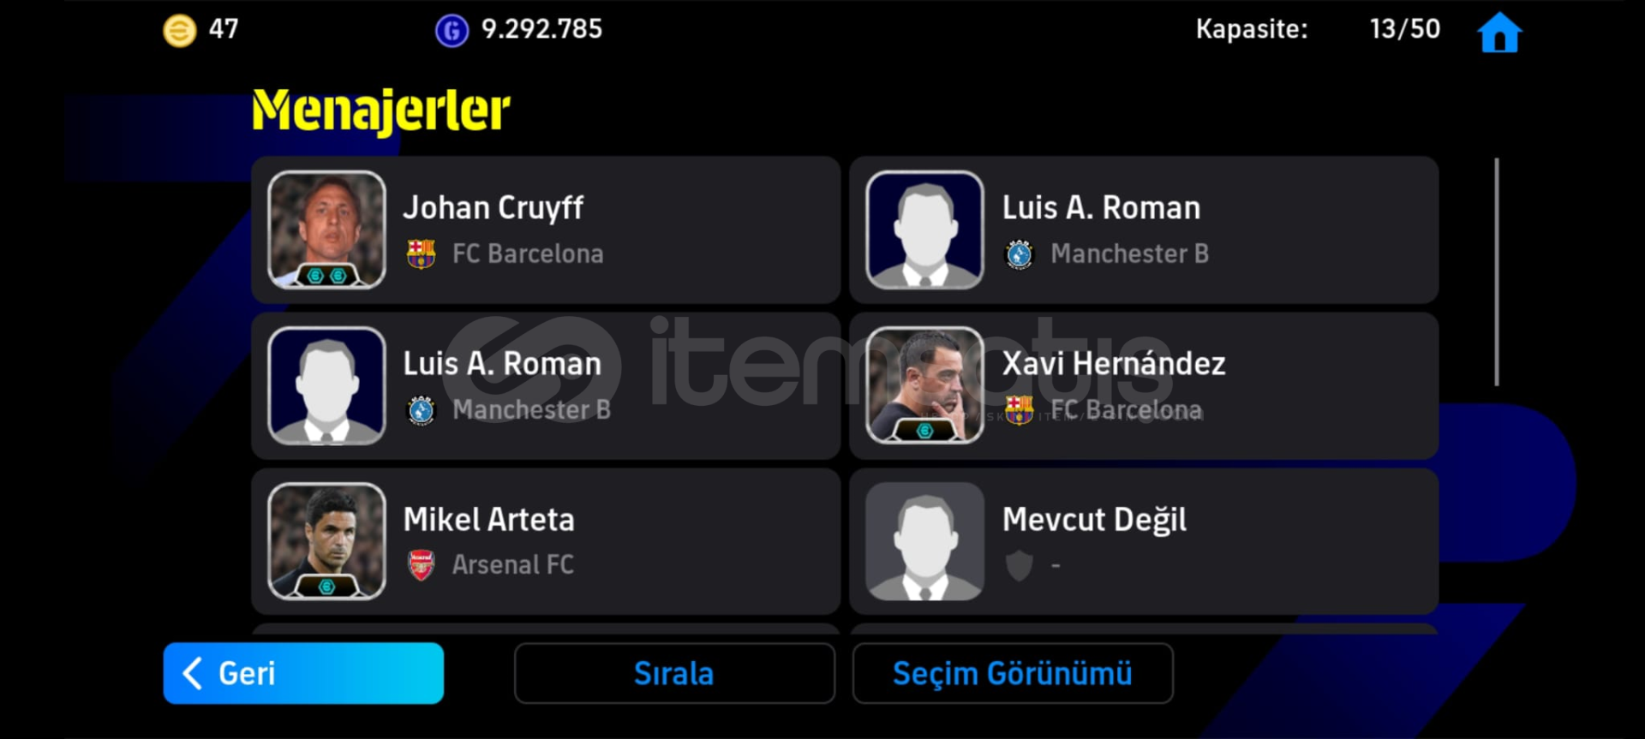Screen dimensions: 1645x739
Task: Switch to Seçim Görünümü selection view
Action: click(x=1013, y=673)
